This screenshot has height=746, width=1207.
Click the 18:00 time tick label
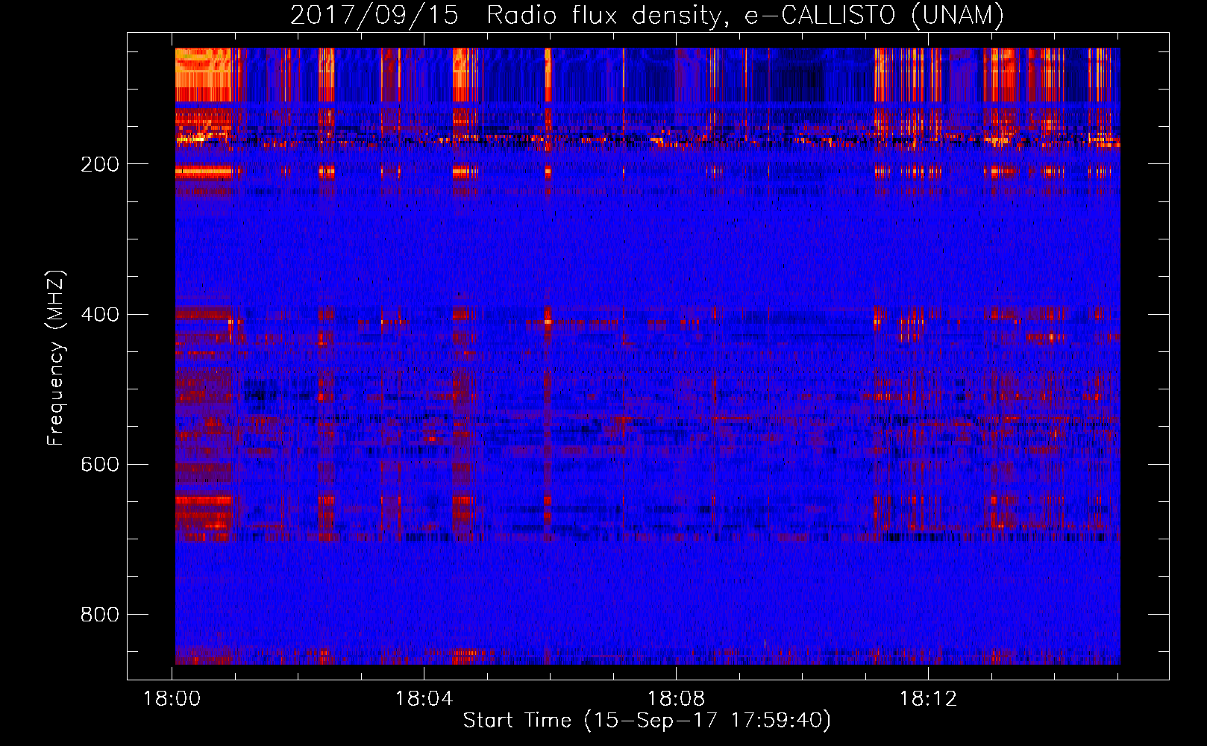pyautogui.click(x=172, y=699)
